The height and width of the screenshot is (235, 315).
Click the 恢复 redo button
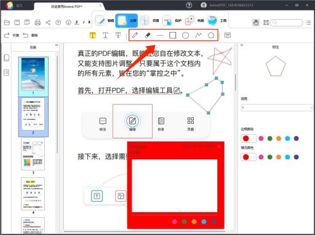[x=12, y=35]
